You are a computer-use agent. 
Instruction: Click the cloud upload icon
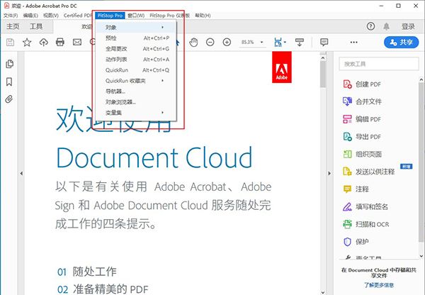(43, 43)
